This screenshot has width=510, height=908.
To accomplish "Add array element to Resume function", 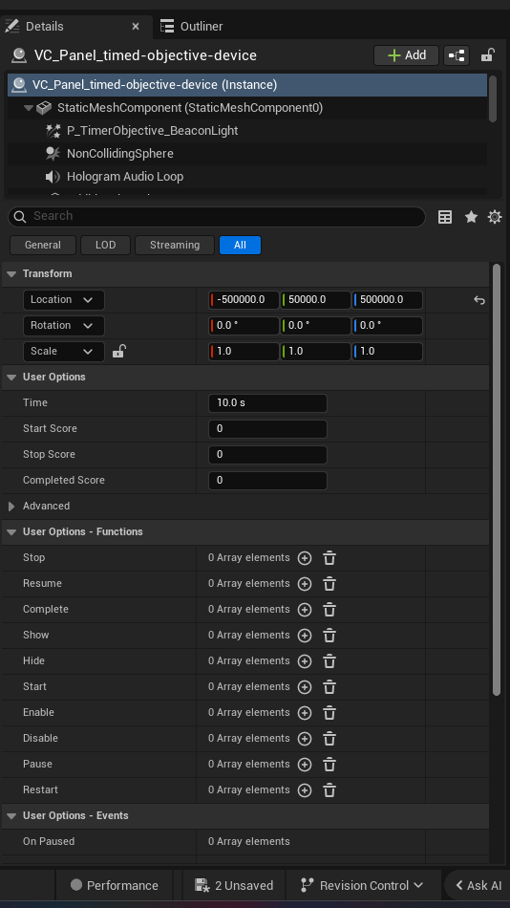I will click(305, 584).
